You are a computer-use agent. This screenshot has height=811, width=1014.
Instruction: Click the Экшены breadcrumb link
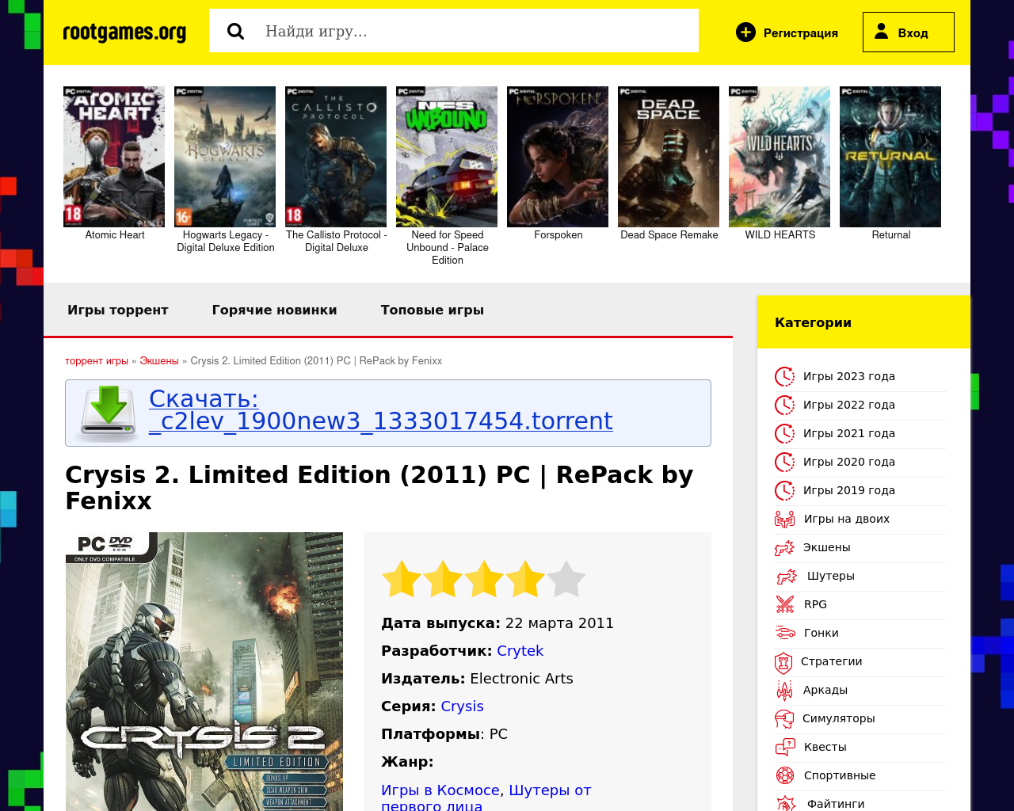[x=159, y=361]
